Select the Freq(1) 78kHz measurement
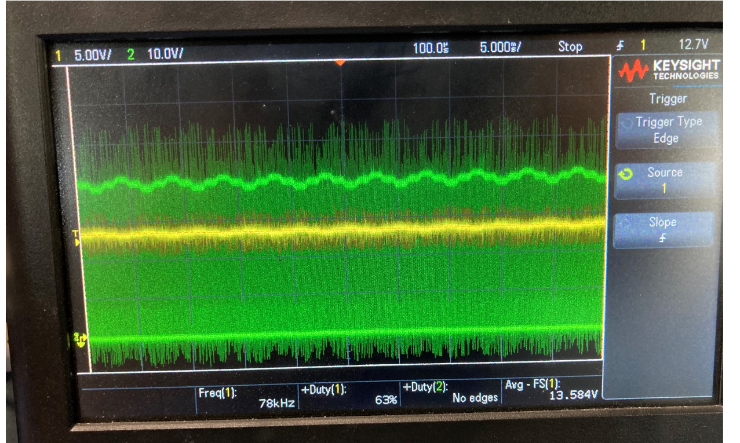This screenshot has height=443, width=740. tap(247, 398)
